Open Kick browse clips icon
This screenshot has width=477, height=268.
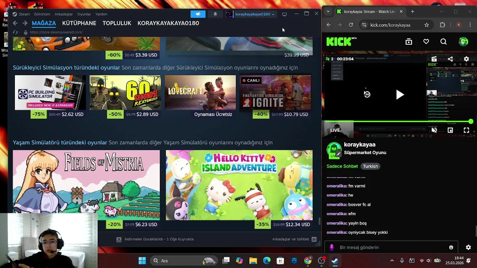409,42
